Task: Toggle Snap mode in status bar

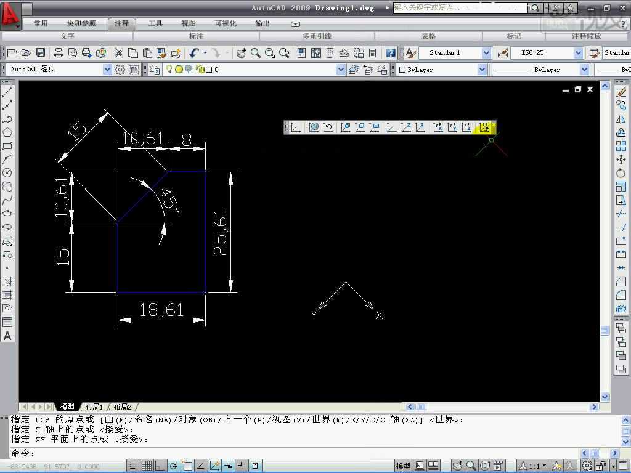Action: 132,466
